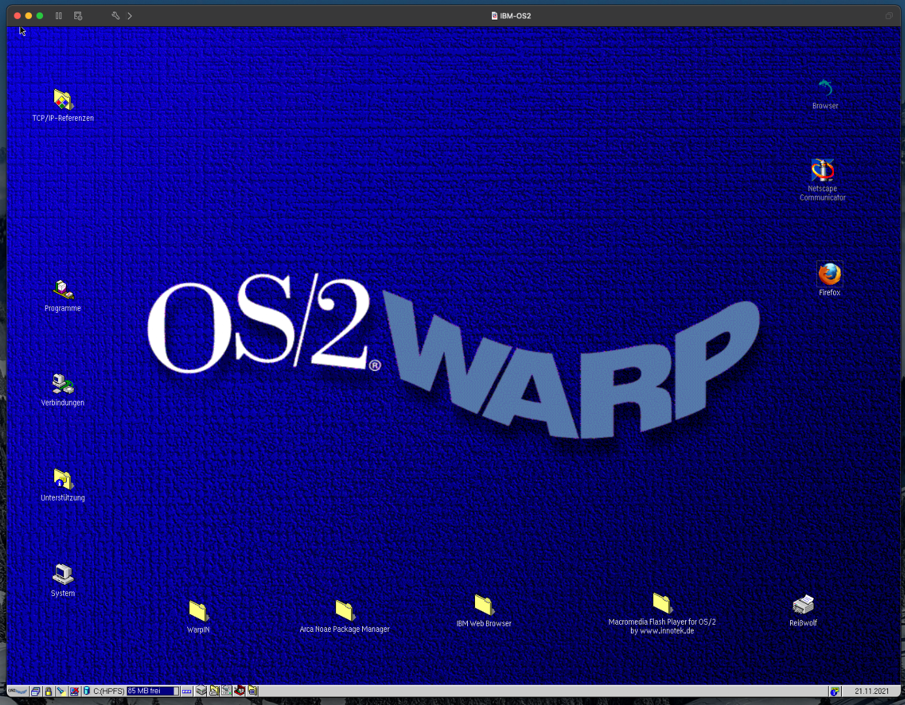The image size is (905, 705).
Task: Click the flashlight find icon in WarpCenter
Action: [61, 691]
